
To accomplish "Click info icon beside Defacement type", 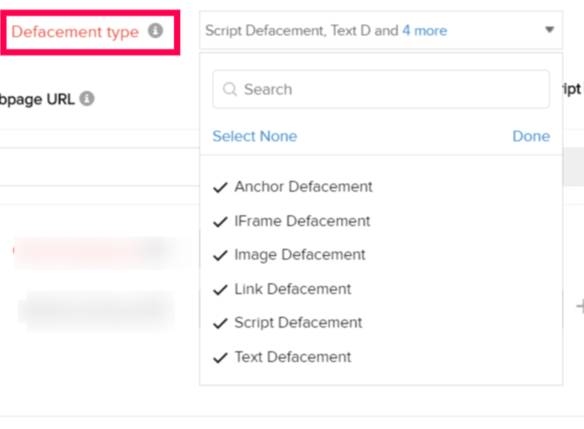I will 155,32.
